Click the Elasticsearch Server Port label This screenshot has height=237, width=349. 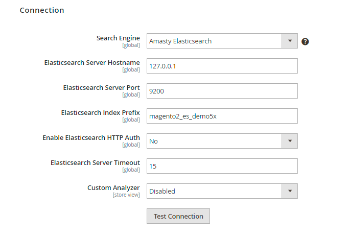pos(101,87)
